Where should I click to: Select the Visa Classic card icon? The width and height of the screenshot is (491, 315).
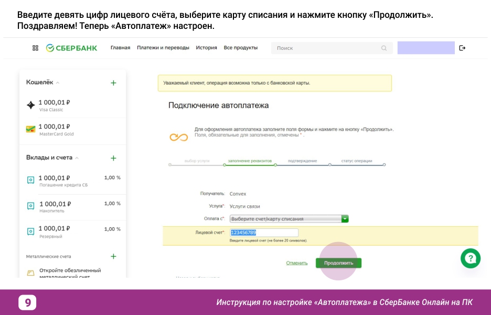tap(30, 105)
